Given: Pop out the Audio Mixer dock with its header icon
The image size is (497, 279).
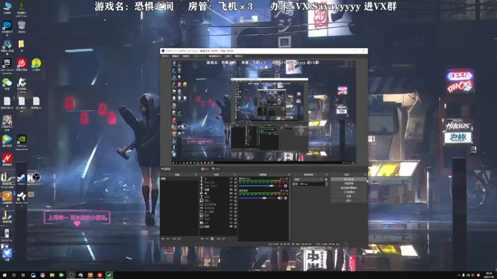Looking at the screenshot, I should (289, 174).
